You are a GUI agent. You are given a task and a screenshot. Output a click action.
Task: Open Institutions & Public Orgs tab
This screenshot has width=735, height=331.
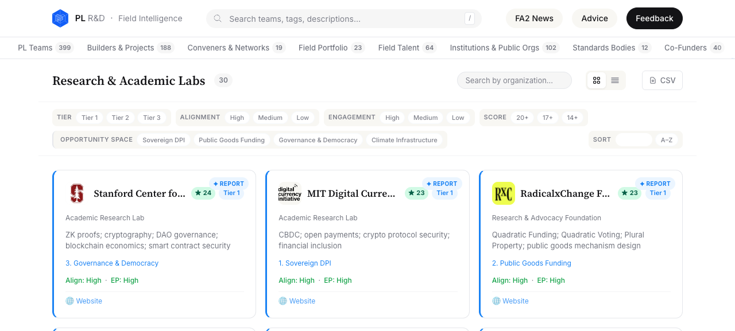click(x=505, y=48)
